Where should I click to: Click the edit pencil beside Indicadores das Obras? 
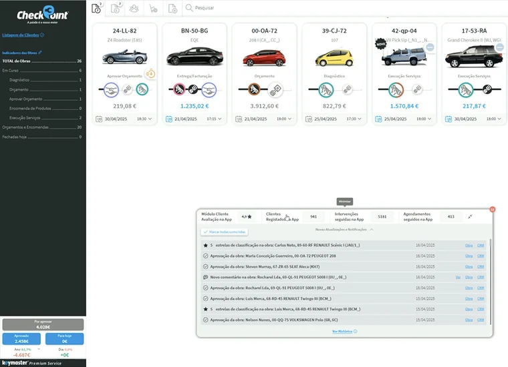pos(40,52)
